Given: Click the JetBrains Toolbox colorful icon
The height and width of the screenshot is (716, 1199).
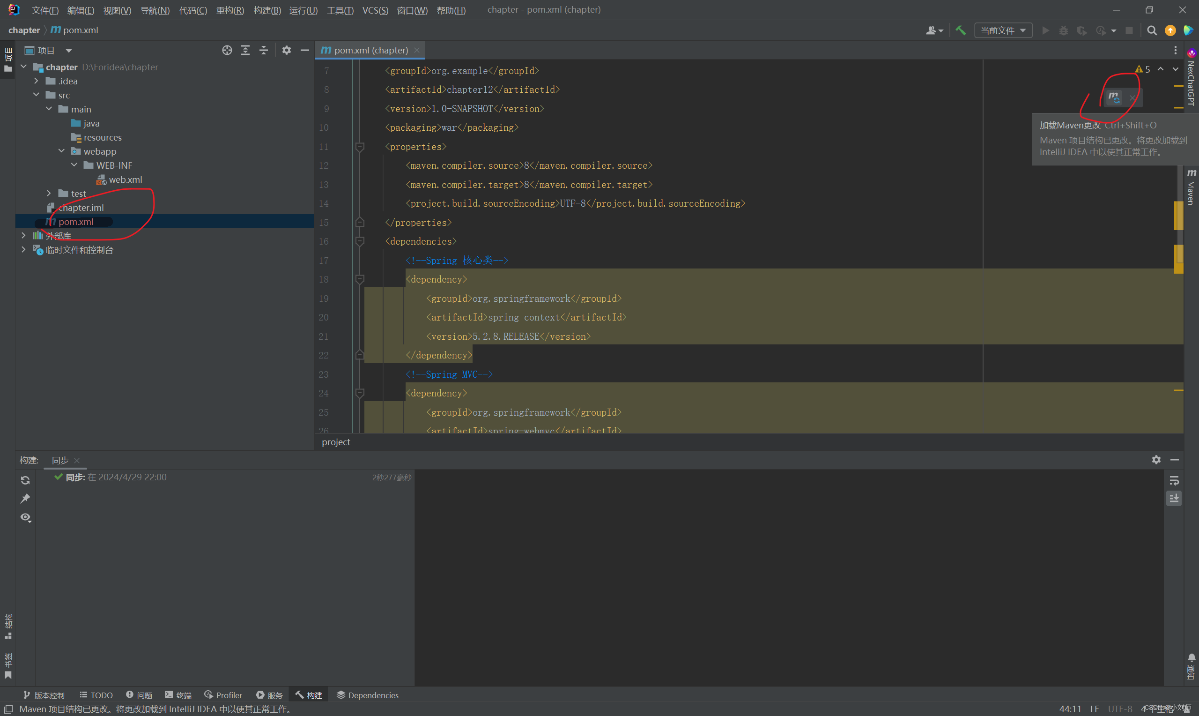Looking at the screenshot, I should point(1188,30).
